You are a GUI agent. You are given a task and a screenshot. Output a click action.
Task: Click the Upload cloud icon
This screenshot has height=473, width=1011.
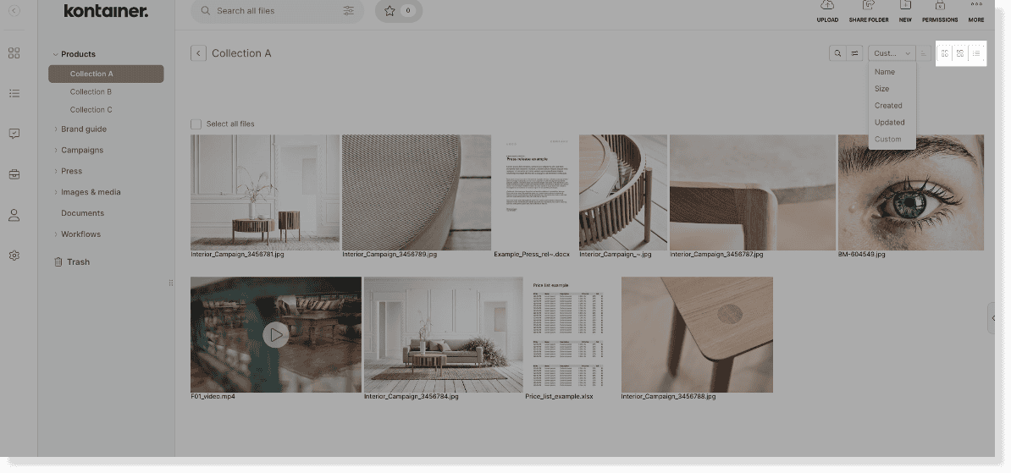click(827, 6)
